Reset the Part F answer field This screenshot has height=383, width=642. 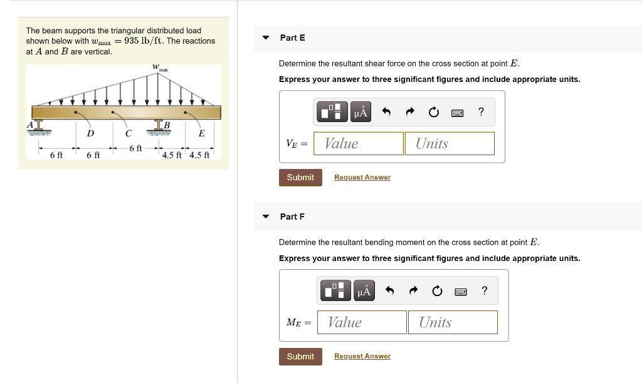pyautogui.click(x=436, y=291)
